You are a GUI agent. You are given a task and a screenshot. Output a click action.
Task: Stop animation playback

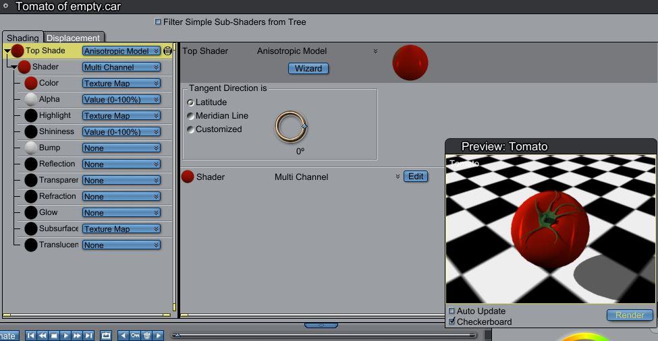[x=54, y=335]
